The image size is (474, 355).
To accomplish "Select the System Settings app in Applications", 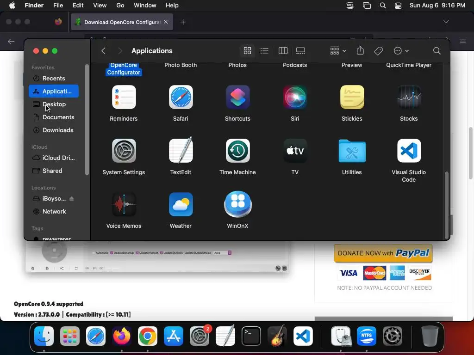I will point(124,151).
